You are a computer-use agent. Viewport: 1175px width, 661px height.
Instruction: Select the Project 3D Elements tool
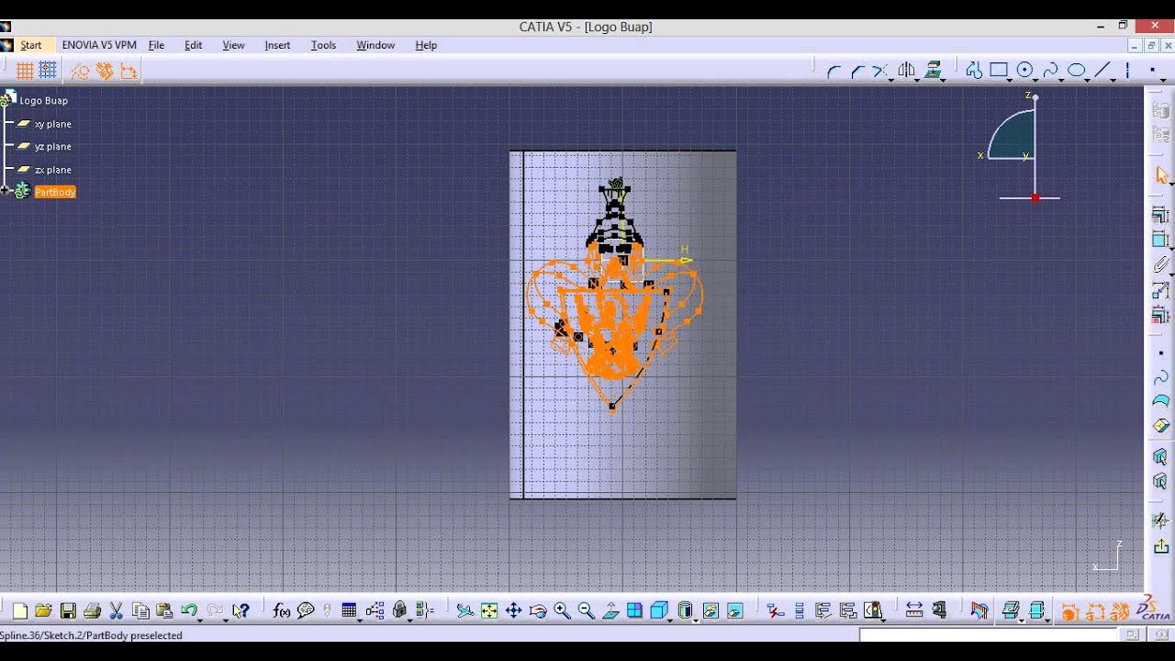tap(934, 71)
